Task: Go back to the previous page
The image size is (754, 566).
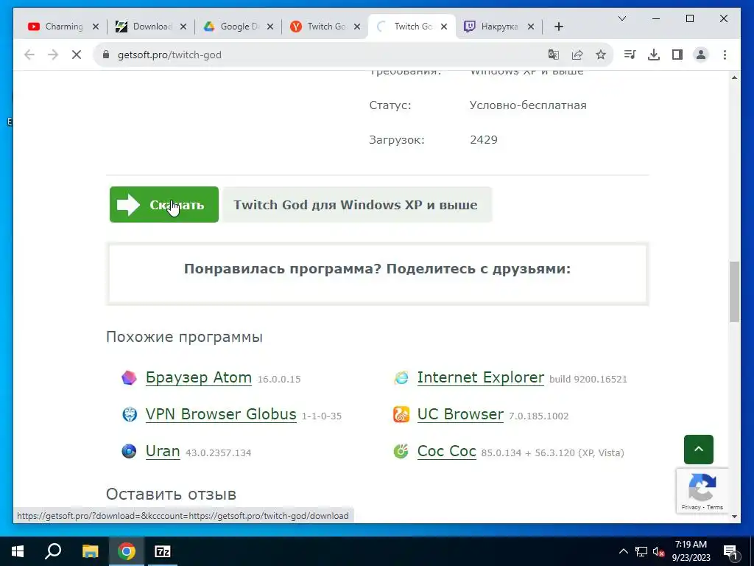Action: (29, 55)
